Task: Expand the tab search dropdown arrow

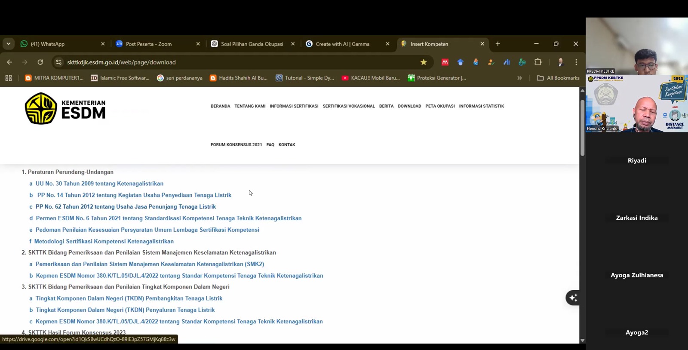Action: click(9, 44)
